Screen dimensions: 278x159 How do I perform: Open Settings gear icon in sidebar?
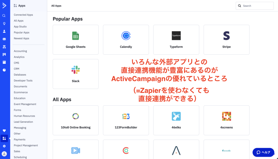[4, 146]
